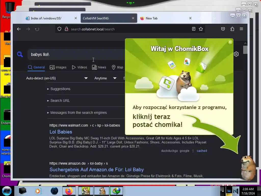The image size is (261, 196).
Task: Click the hamster character at the bottom right
Action: 248,167
